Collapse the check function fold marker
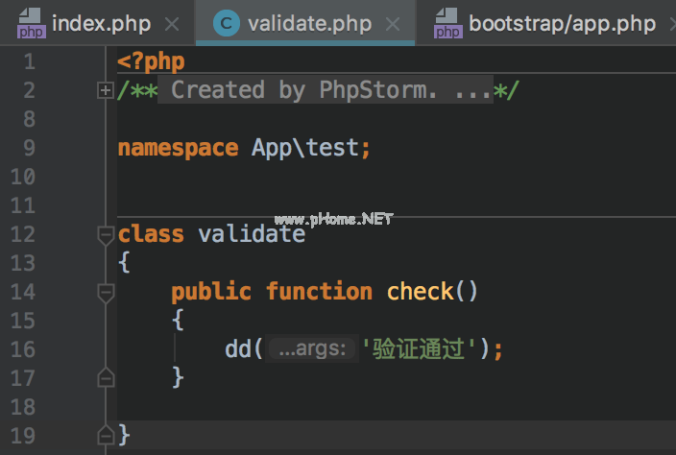676x455 pixels. [x=106, y=292]
